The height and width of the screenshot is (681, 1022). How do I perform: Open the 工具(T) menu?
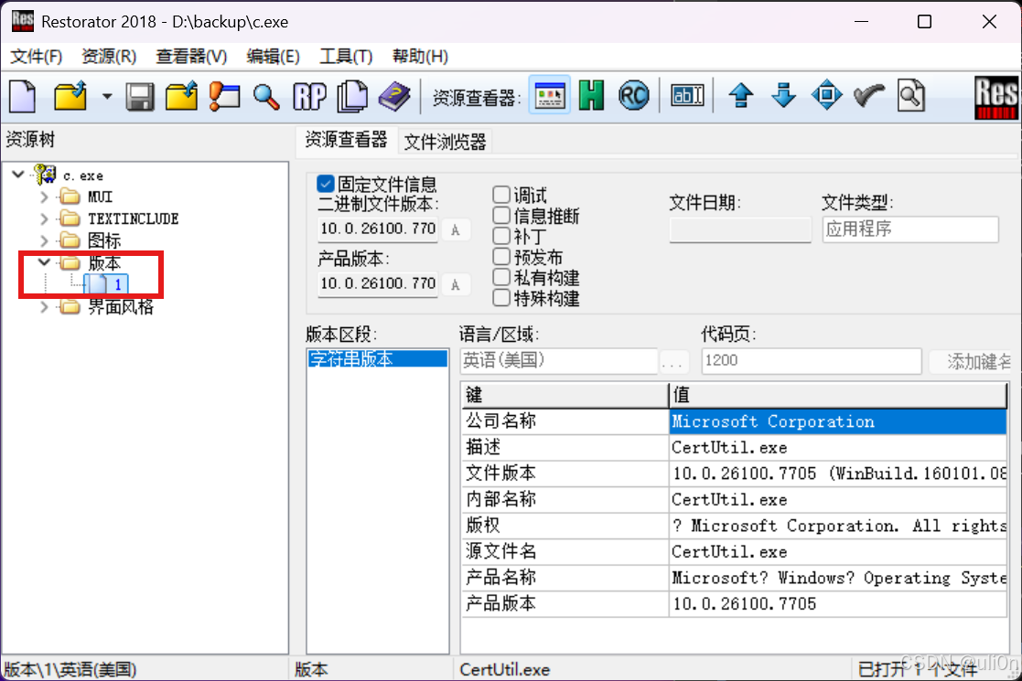(346, 57)
